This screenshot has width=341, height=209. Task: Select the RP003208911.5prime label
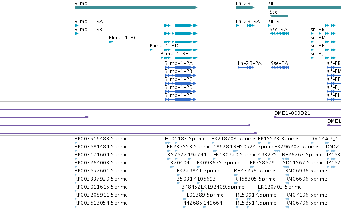pyautogui.click(x=101, y=195)
